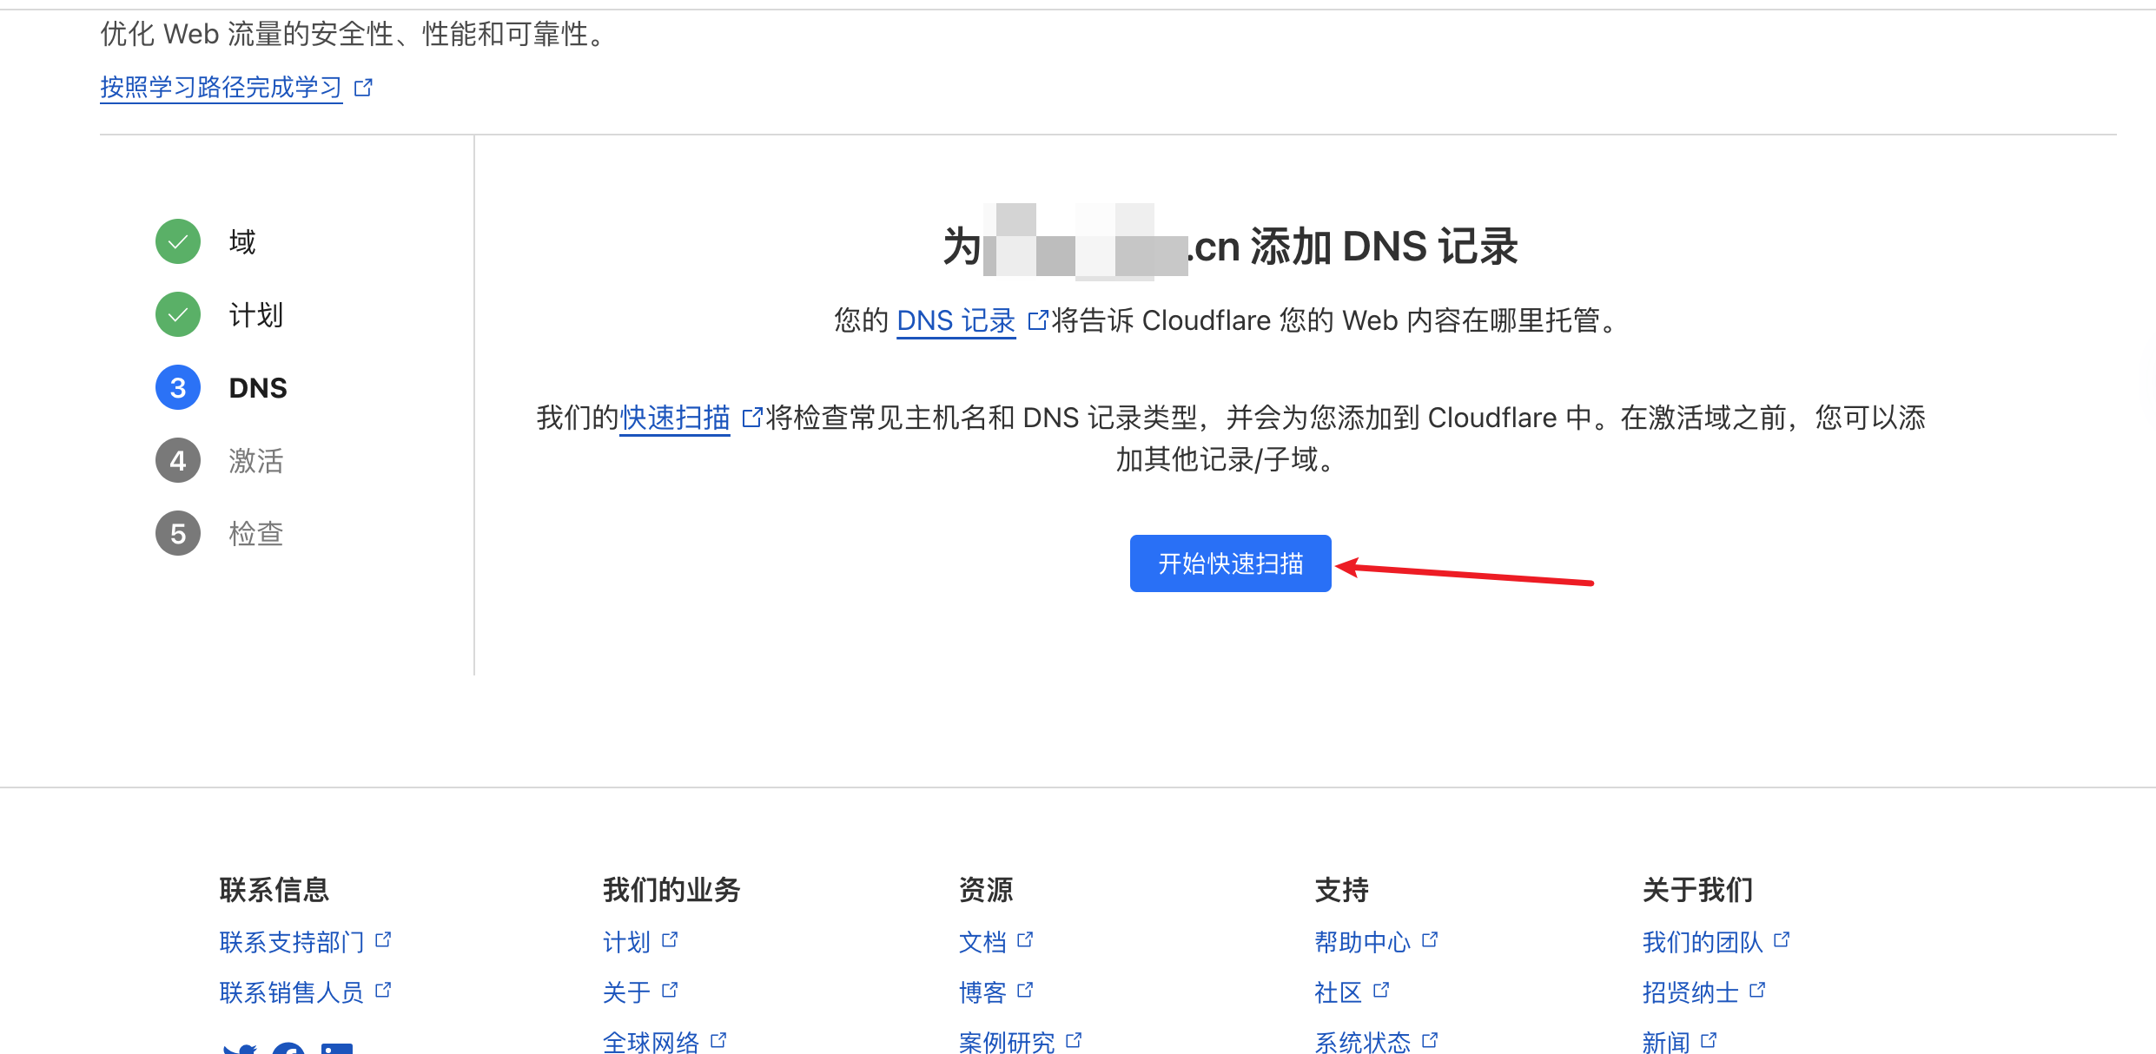Select the 激活 step label
The width and height of the screenshot is (2156, 1054).
pos(256,460)
